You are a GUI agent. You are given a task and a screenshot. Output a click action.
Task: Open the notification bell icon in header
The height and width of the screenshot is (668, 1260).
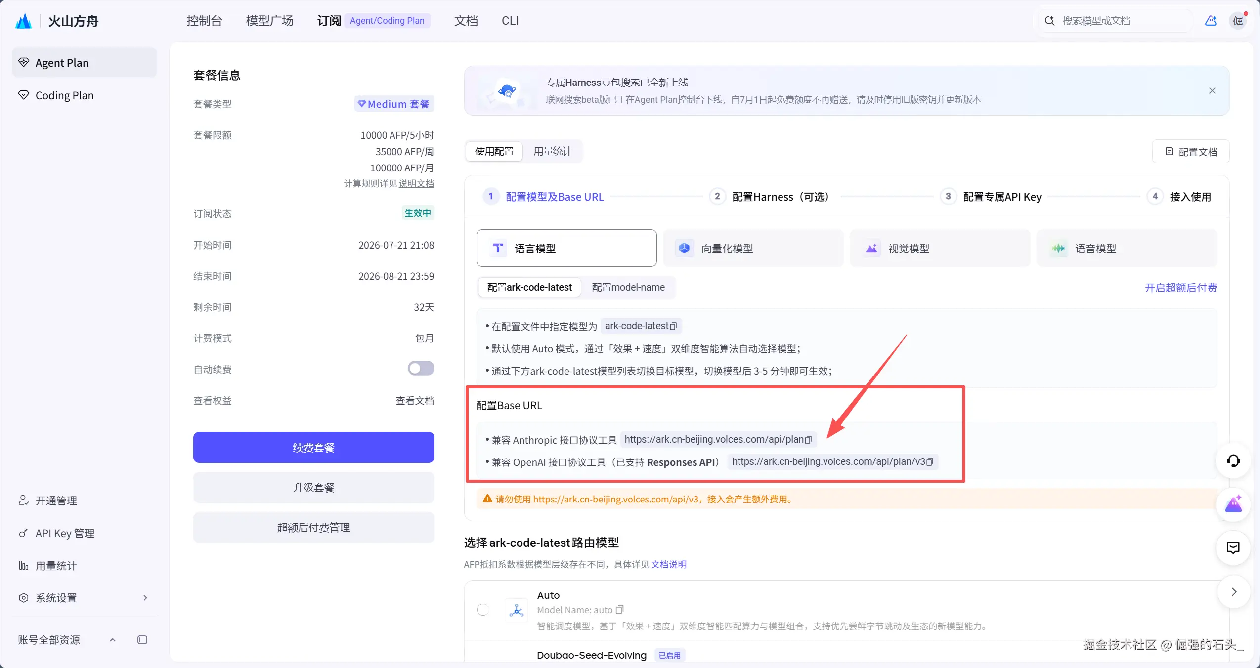1211,21
